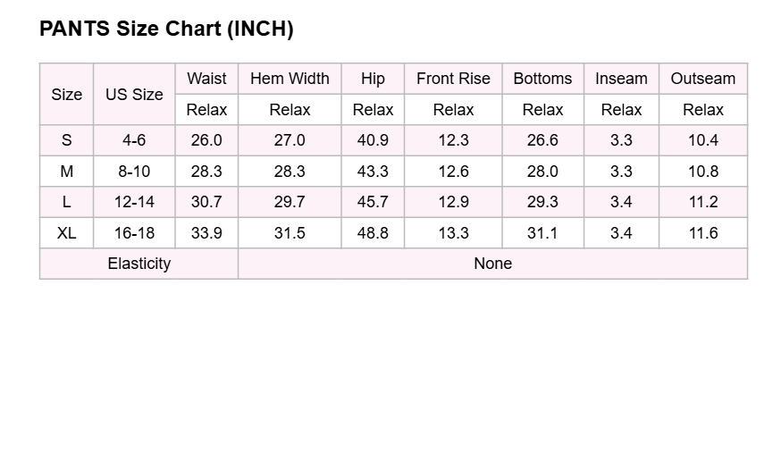Select the outseam value 11.2
The height and width of the screenshot is (470, 781).
pos(703,202)
